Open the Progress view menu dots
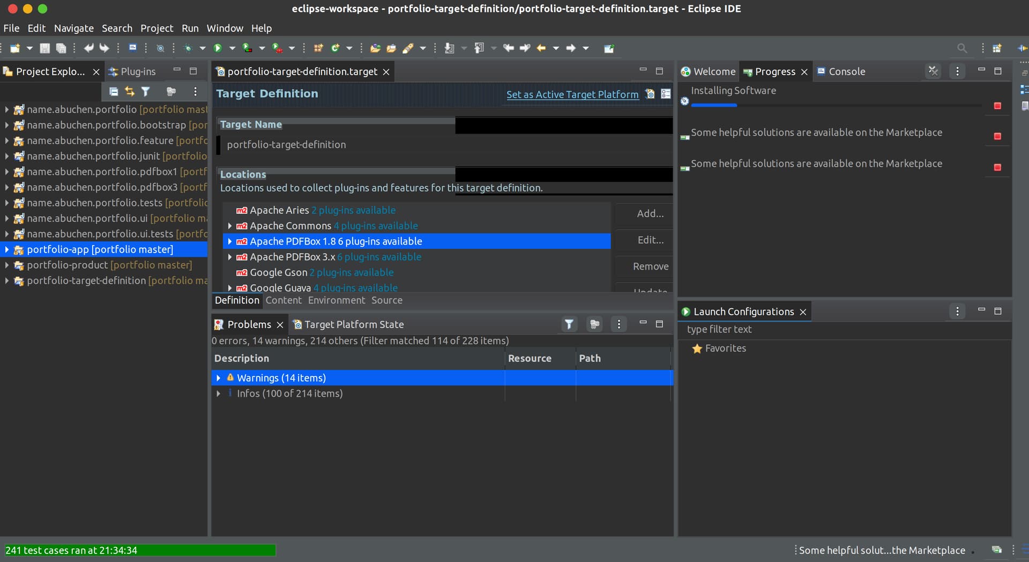Screen dimensions: 1029x562 point(957,71)
